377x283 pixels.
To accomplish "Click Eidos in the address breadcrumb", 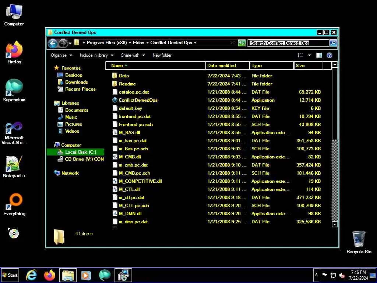I will coord(139,43).
